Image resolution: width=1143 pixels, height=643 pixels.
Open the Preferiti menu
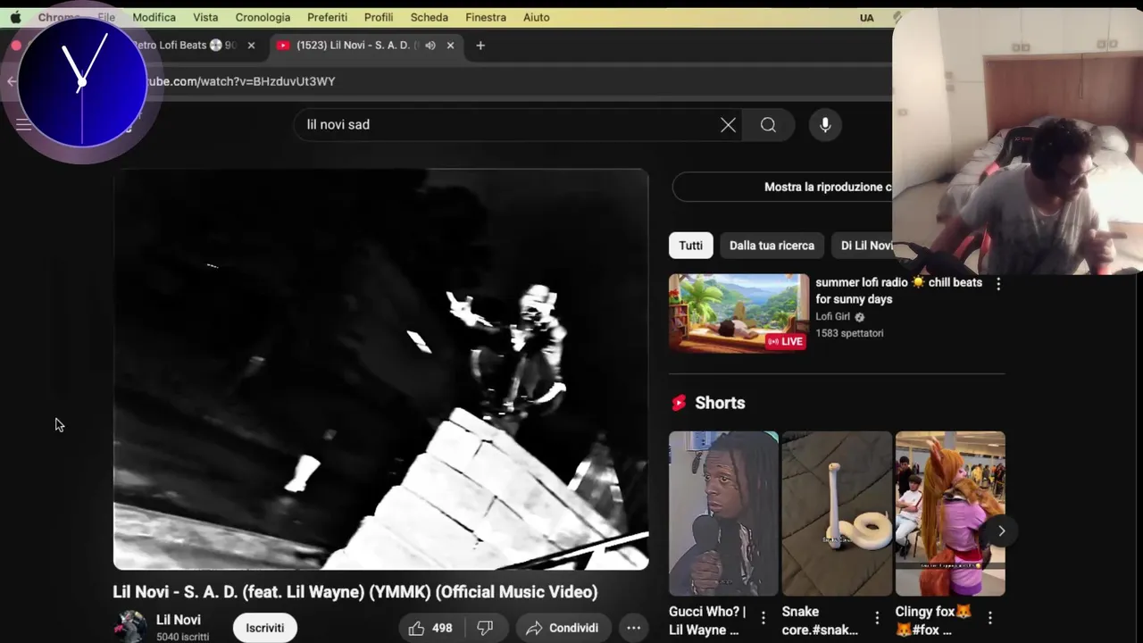(x=327, y=17)
